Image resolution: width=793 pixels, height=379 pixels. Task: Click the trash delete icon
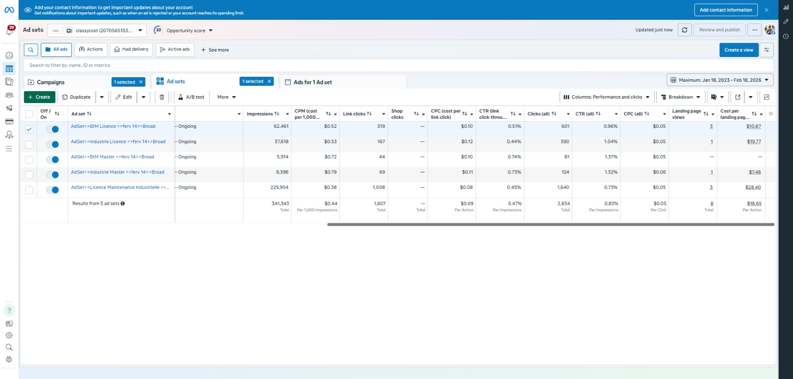(x=162, y=97)
